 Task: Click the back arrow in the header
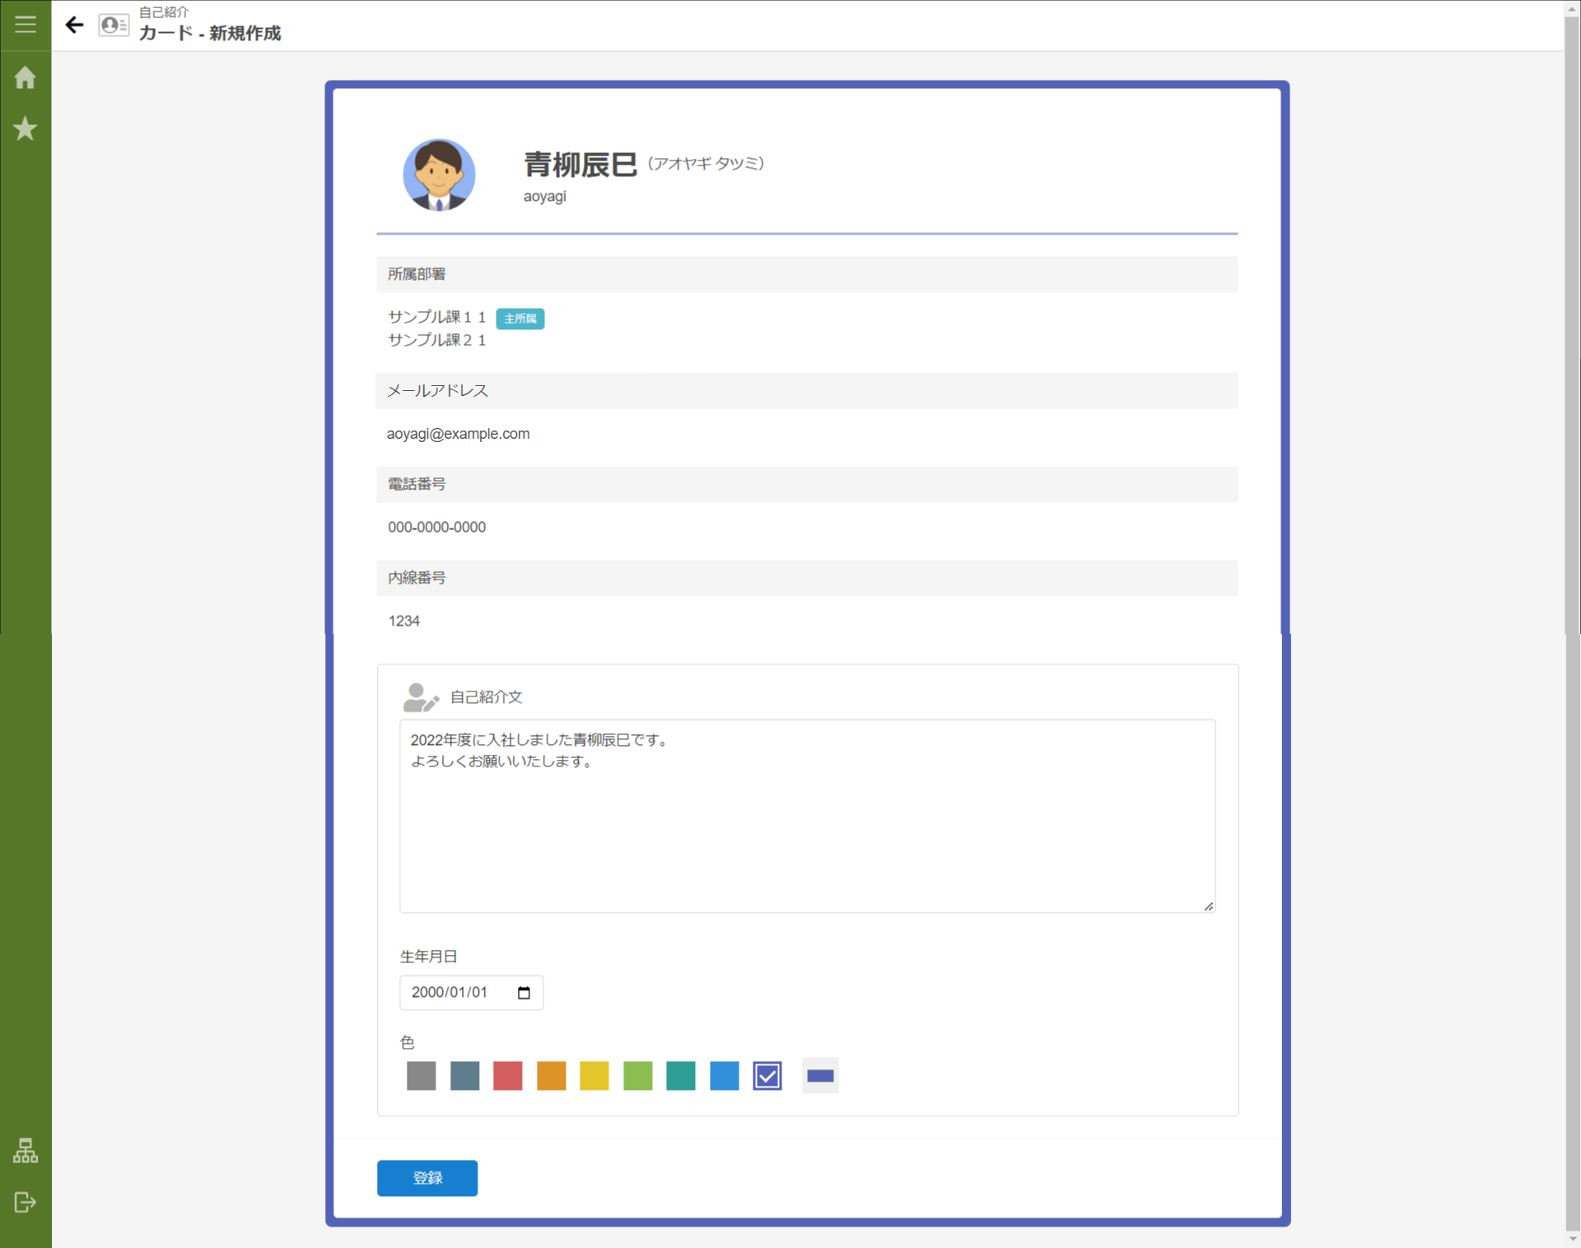coord(74,25)
